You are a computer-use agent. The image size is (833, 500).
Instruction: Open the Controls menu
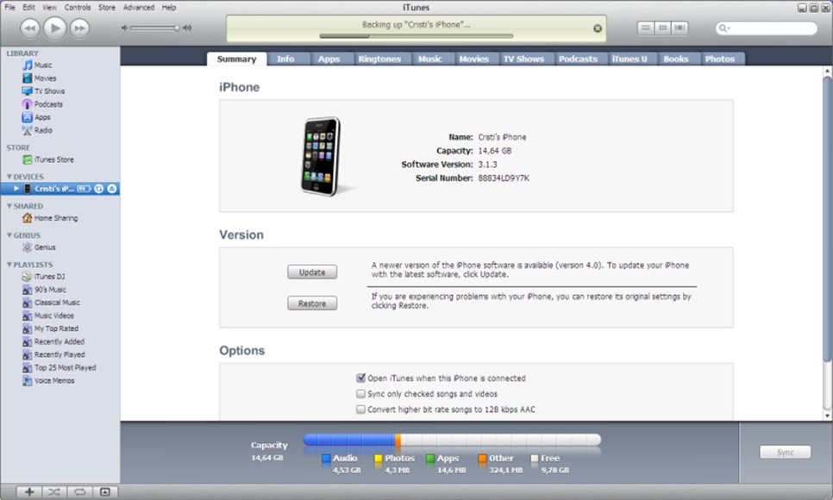[x=78, y=8]
